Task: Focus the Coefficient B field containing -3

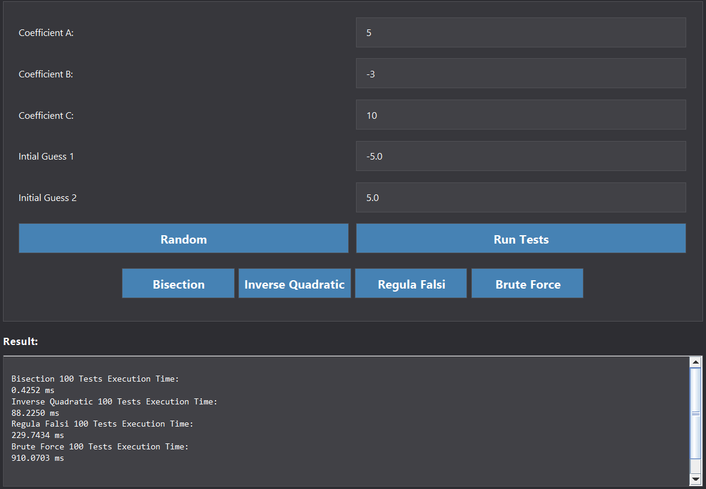Action: pos(520,74)
